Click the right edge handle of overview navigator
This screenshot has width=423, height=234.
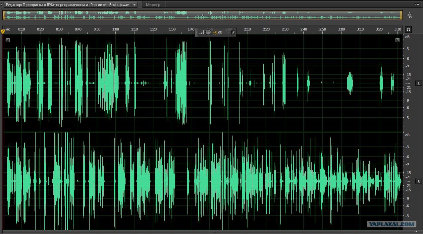401,15
